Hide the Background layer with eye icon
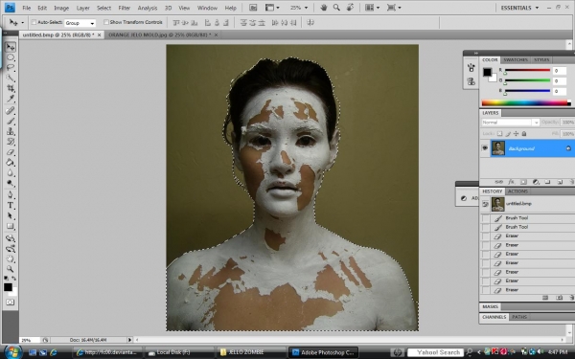Image resolution: width=575 pixels, height=359 pixels. tap(485, 148)
